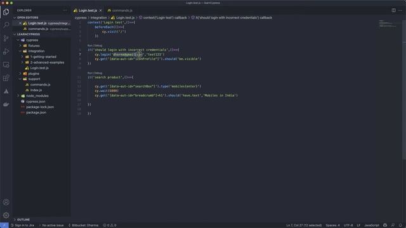The image size is (406, 228).
Task: Switch to the Login.test.js tab
Action: [x=88, y=10]
